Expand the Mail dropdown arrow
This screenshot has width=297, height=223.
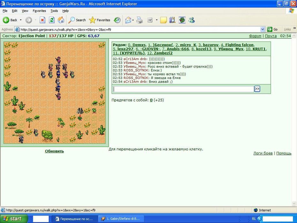[x=133, y=20]
